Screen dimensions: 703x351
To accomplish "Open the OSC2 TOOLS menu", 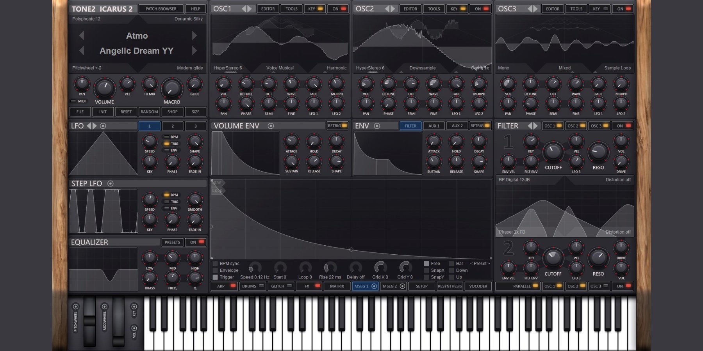I will (434, 9).
